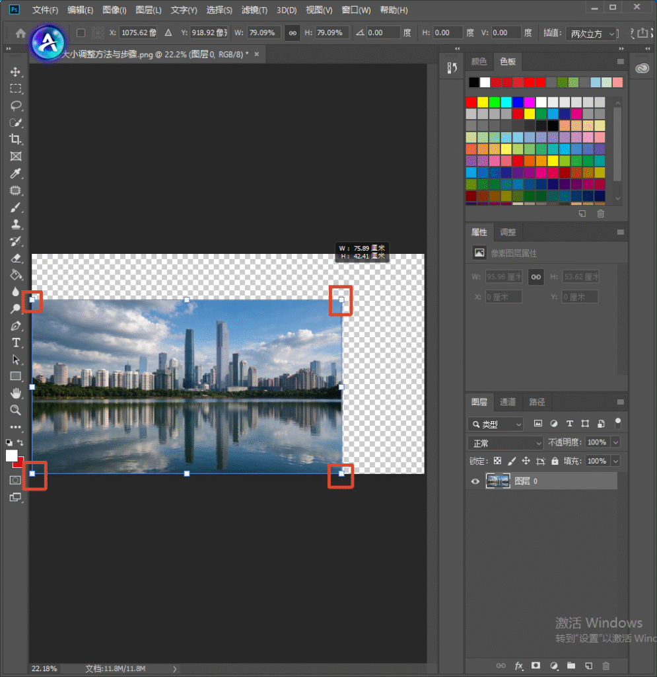Image resolution: width=657 pixels, height=677 pixels.
Task: Open the Swatches panel options menu
Action: point(621,61)
